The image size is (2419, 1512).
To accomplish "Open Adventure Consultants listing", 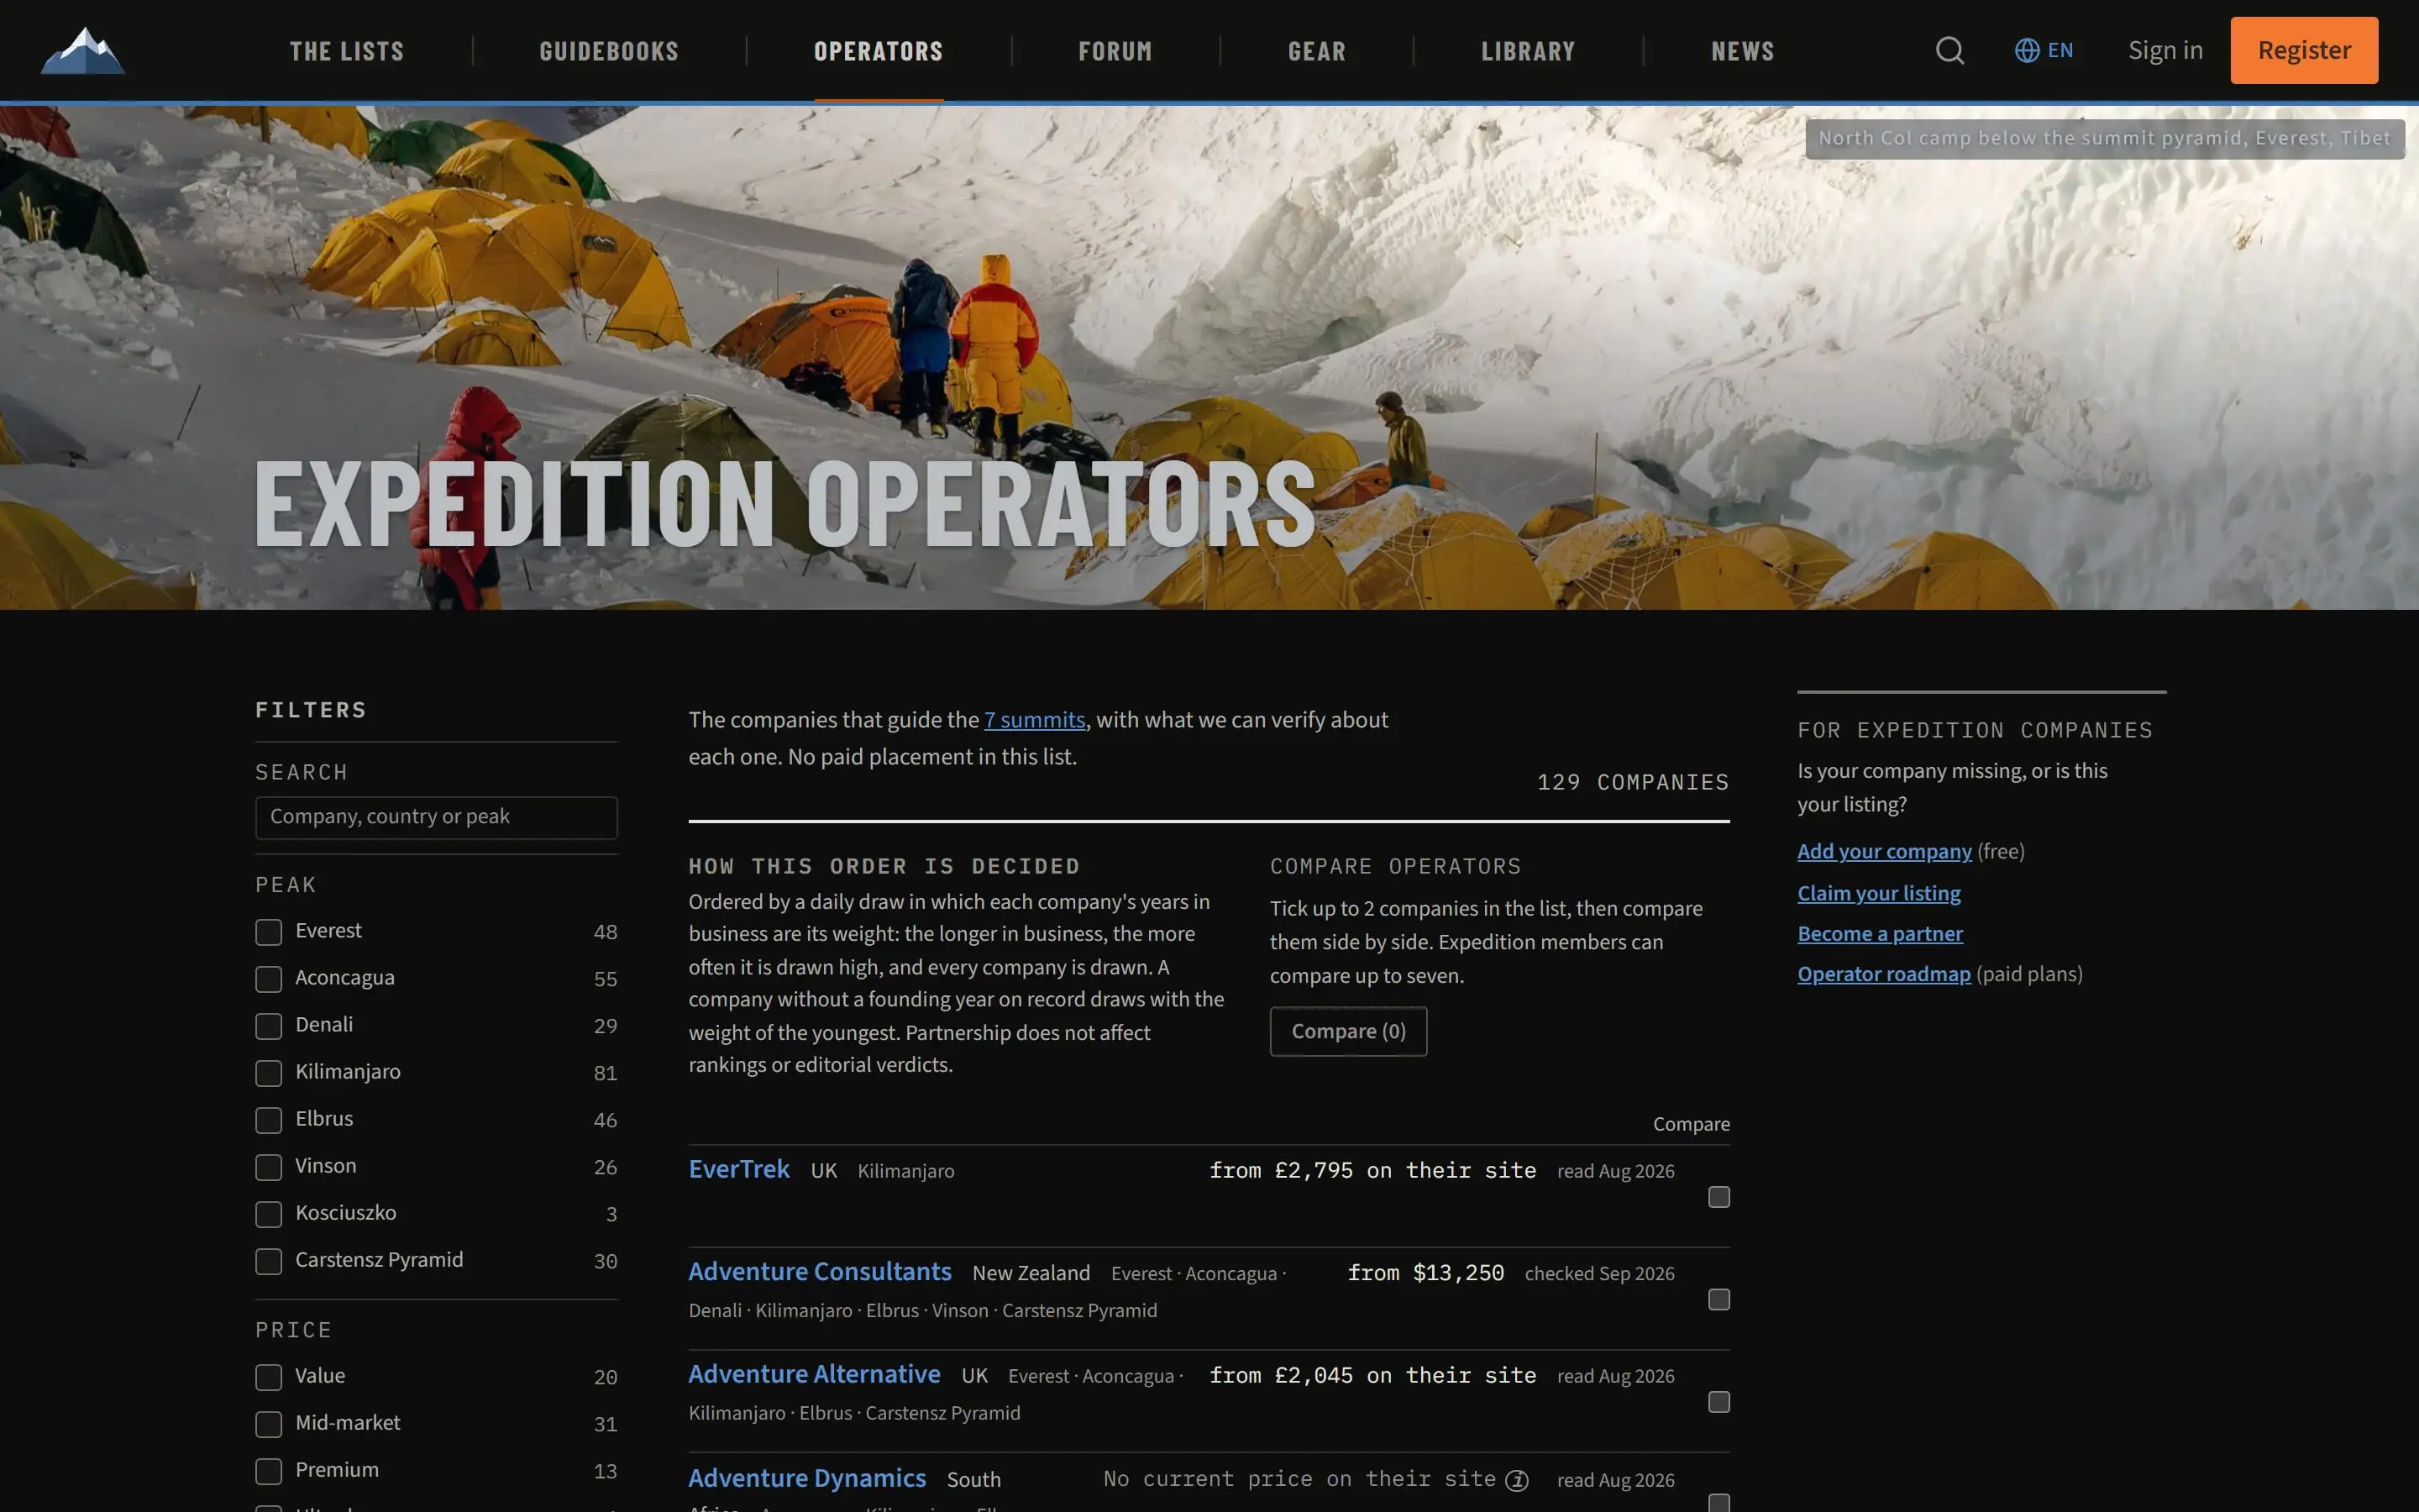I will [x=820, y=1271].
